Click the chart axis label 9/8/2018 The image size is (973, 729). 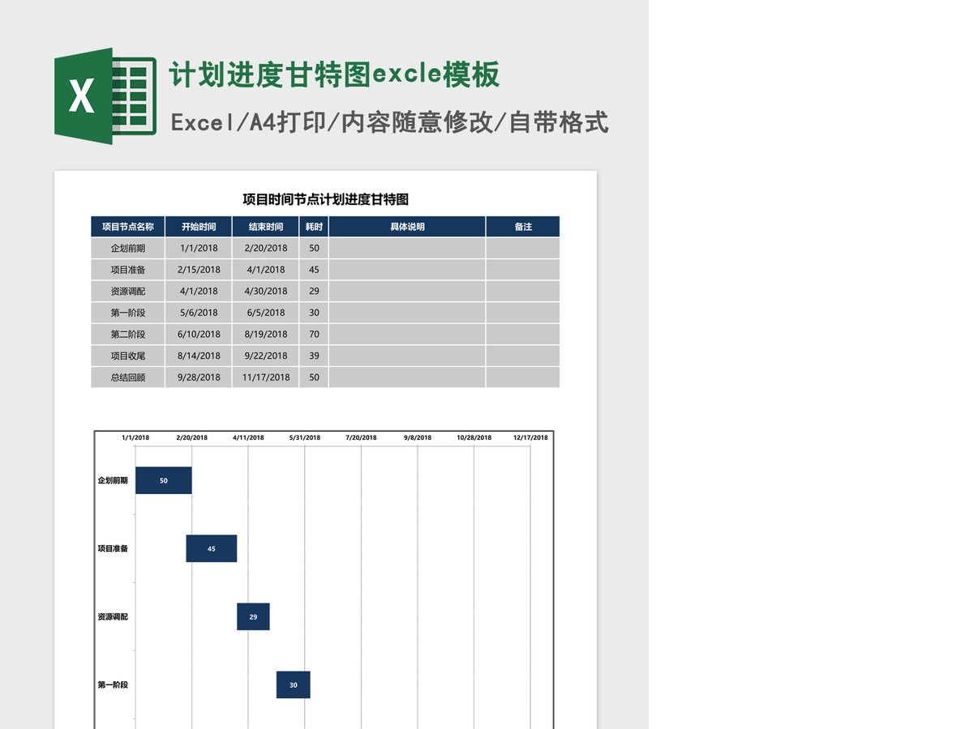[x=418, y=437]
